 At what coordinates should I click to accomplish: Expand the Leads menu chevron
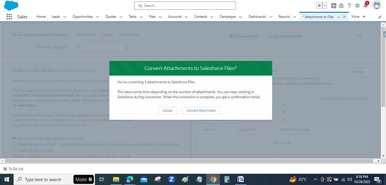pos(65,17)
